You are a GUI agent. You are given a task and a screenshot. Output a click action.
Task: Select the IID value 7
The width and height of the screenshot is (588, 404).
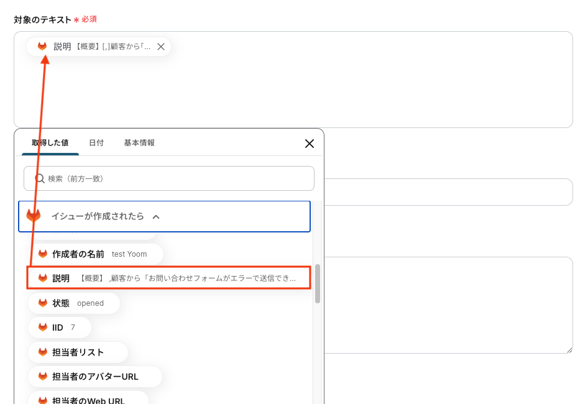[x=60, y=328]
